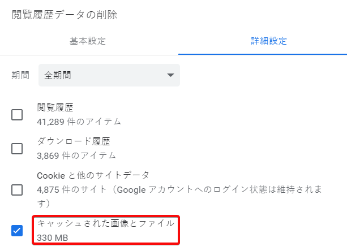Switch to the 基本設定 tab
347x251 pixels.
click(x=88, y=41)
